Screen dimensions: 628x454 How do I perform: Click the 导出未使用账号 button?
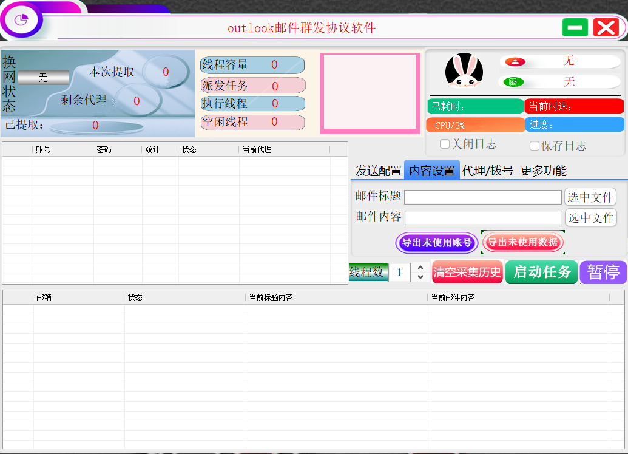pyautogui.click(x=437, y=243)
